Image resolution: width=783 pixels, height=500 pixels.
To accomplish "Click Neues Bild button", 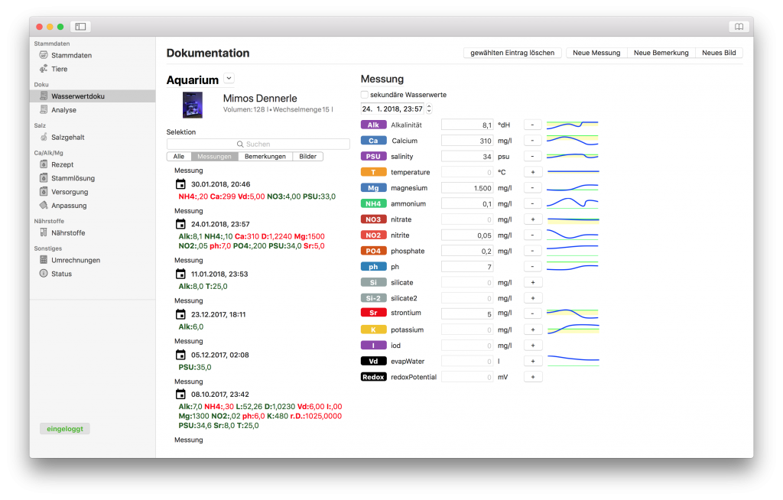I will point(719,53).
